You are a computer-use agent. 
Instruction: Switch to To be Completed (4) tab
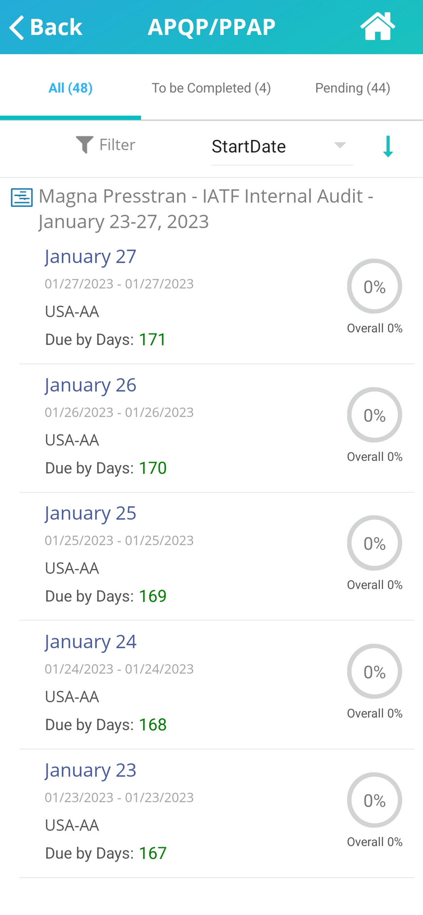(x=211, y=88)
